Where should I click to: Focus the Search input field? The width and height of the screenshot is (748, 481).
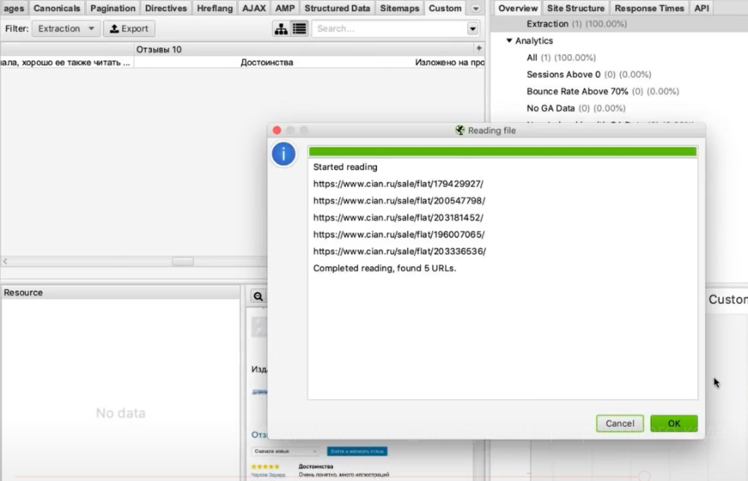pos(390,28)
